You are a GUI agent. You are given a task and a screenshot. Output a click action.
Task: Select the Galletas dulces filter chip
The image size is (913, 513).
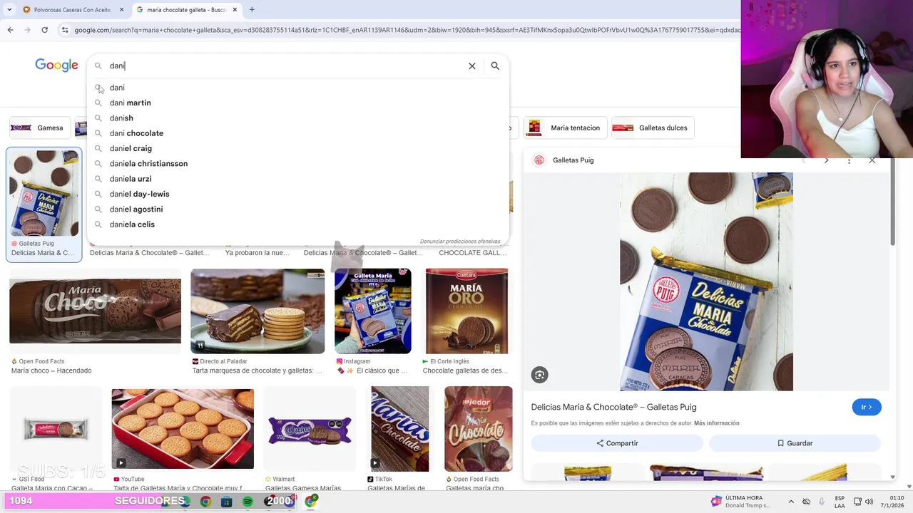tap(653, 128)
